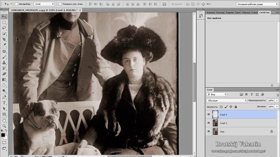Select the Rectangle shape tool

pyautogui.click(x=4, y=114)
